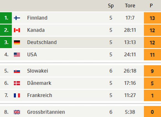Click the P points column header

click(x=151, y=6)
